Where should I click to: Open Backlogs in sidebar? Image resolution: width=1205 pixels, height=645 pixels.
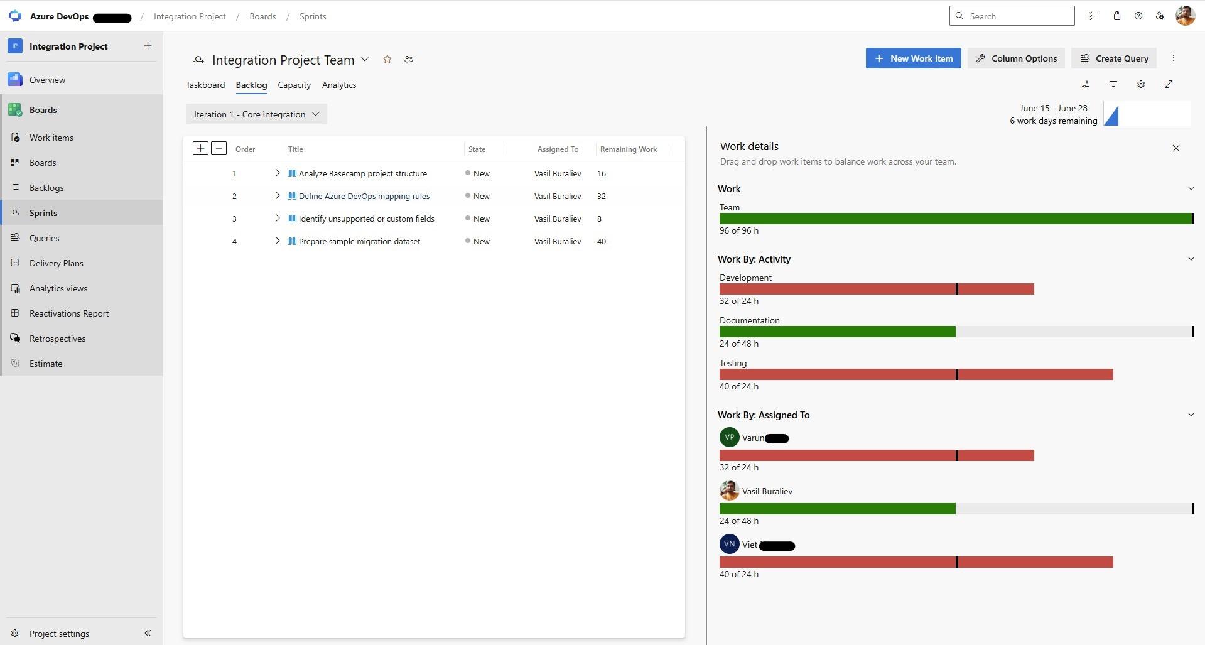46,188
